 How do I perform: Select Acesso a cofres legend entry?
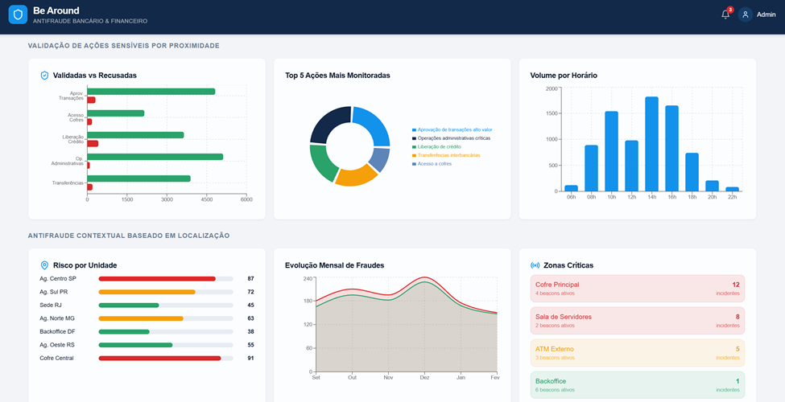pyautogui.click(x=432, y=163)
